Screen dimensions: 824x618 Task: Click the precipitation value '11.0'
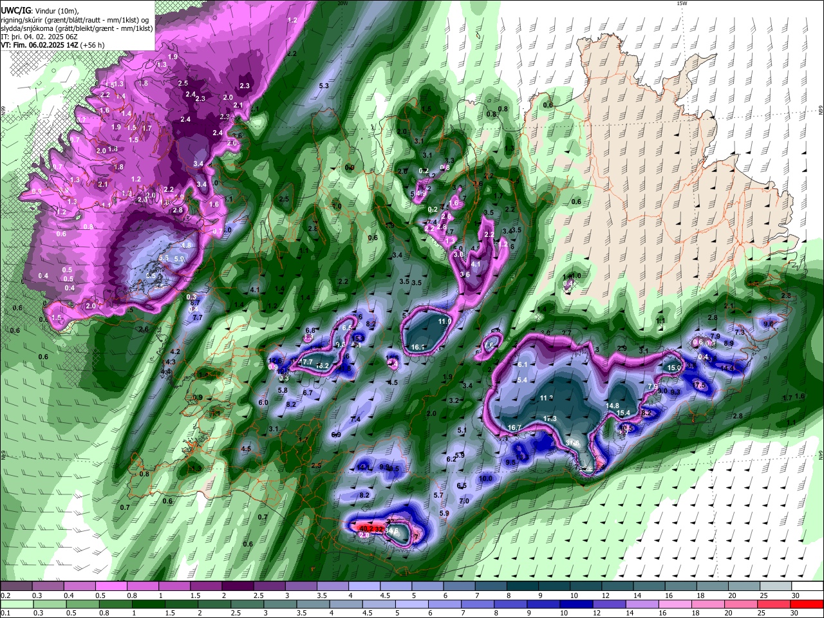click(x=444, y=321)
